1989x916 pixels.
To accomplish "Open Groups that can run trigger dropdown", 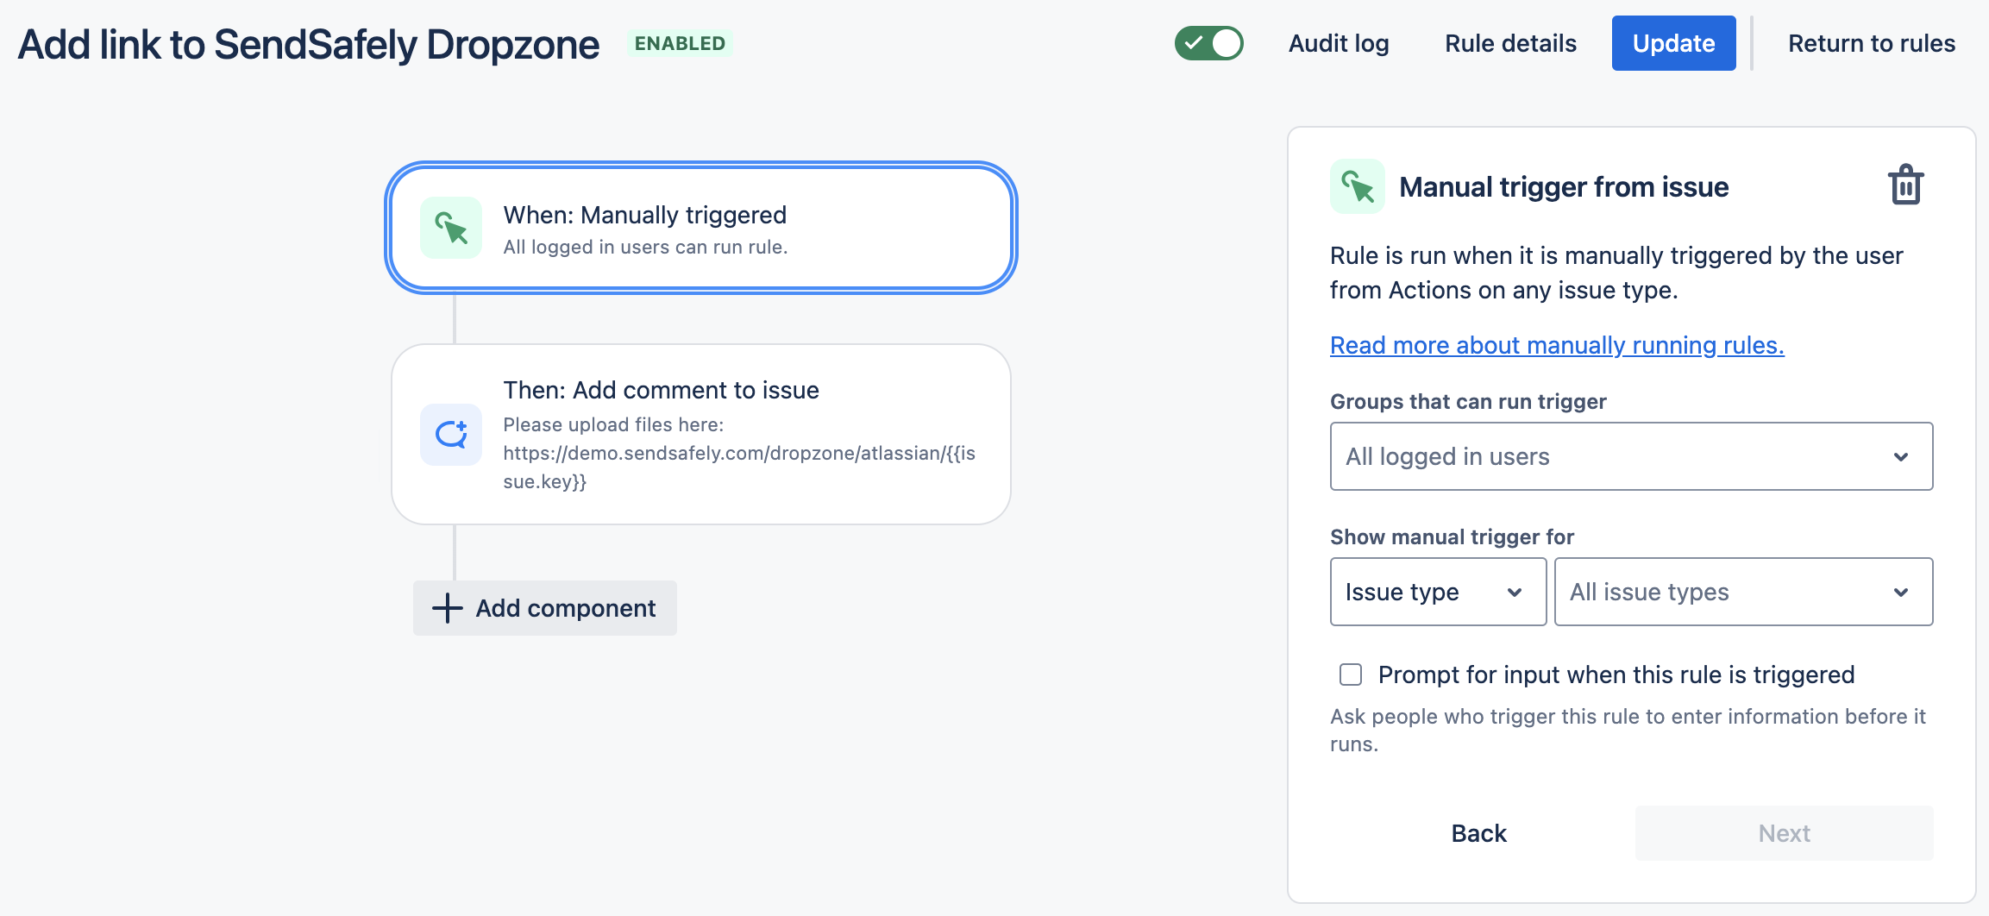I will coord(1631,456).
